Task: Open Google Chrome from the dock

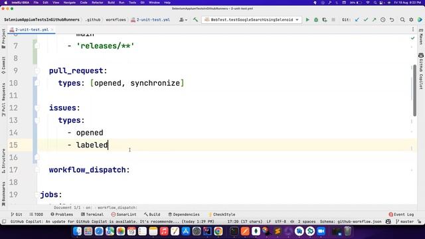Action: point(218,231)
